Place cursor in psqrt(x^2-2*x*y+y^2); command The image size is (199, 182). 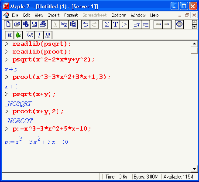tap(54, 60)
